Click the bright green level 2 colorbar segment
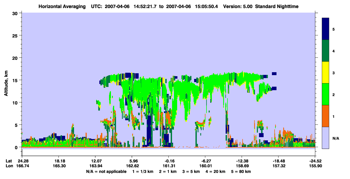Viewport: 350px width, 179px height. pos(325,94)
